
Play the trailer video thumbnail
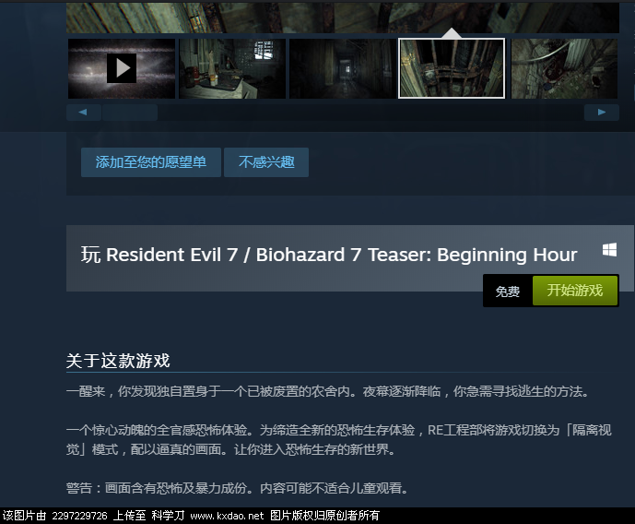pos(122,68)
